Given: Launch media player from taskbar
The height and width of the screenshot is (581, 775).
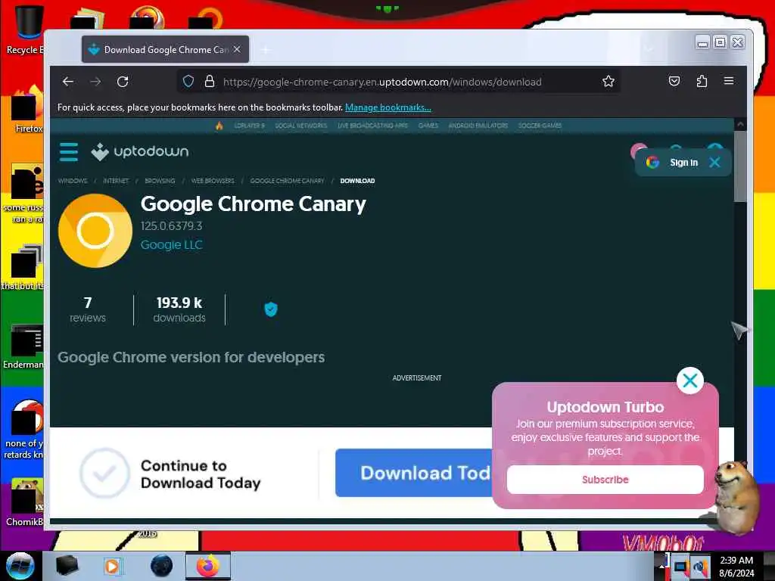Looking at the screenshot, I should (112, 566).
